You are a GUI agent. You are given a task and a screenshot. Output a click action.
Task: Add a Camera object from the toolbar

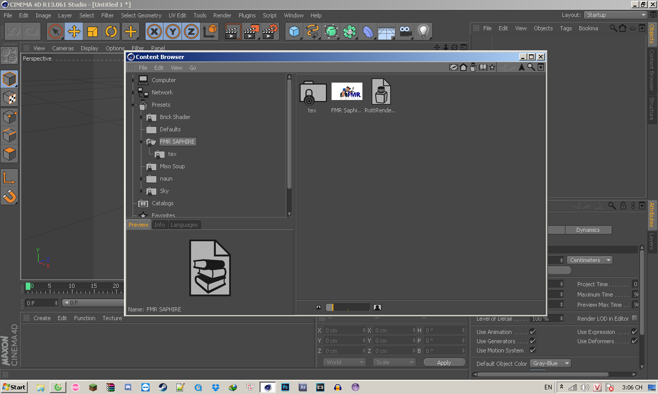(406, 32)
